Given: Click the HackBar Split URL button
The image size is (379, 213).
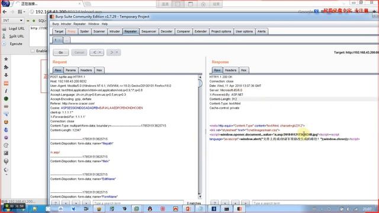Looking at the screenshot, I should pos(14,36).
